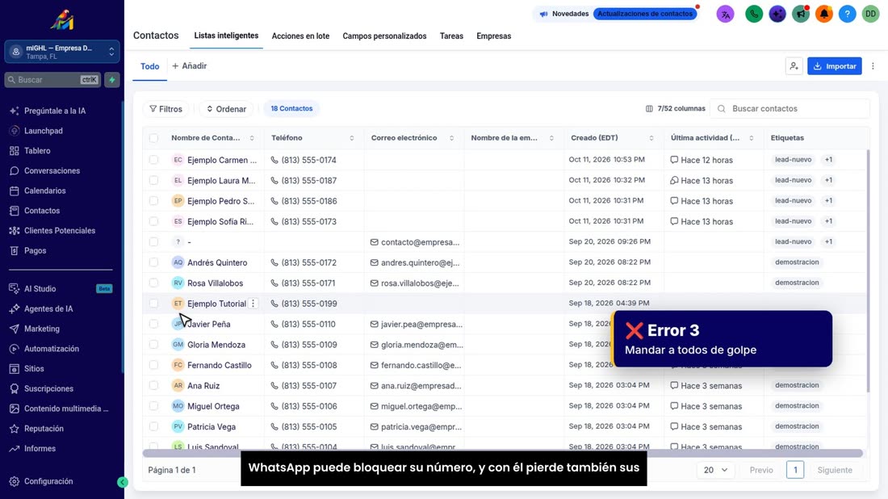Image resolution: width=888 pixels, height=499 pixels.
Task: Check the Andrés Quintero row checkbox
Action: (153, 262)
